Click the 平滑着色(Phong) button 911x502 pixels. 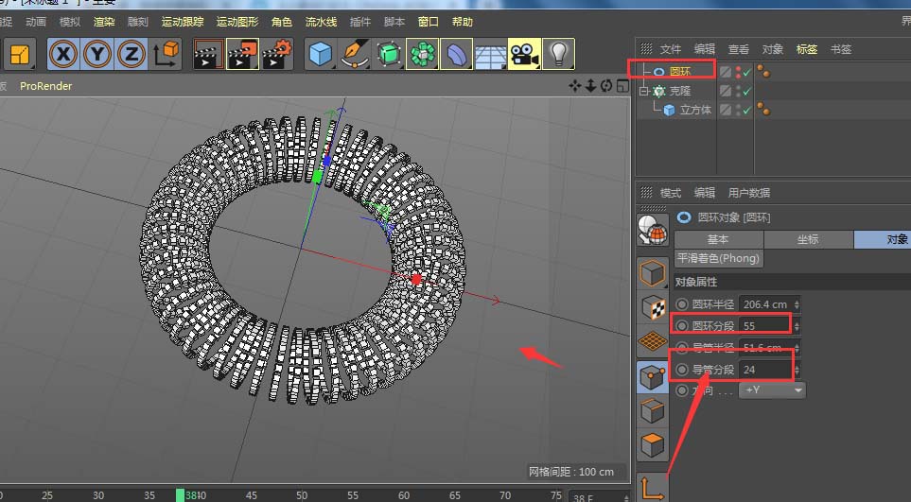719,259
